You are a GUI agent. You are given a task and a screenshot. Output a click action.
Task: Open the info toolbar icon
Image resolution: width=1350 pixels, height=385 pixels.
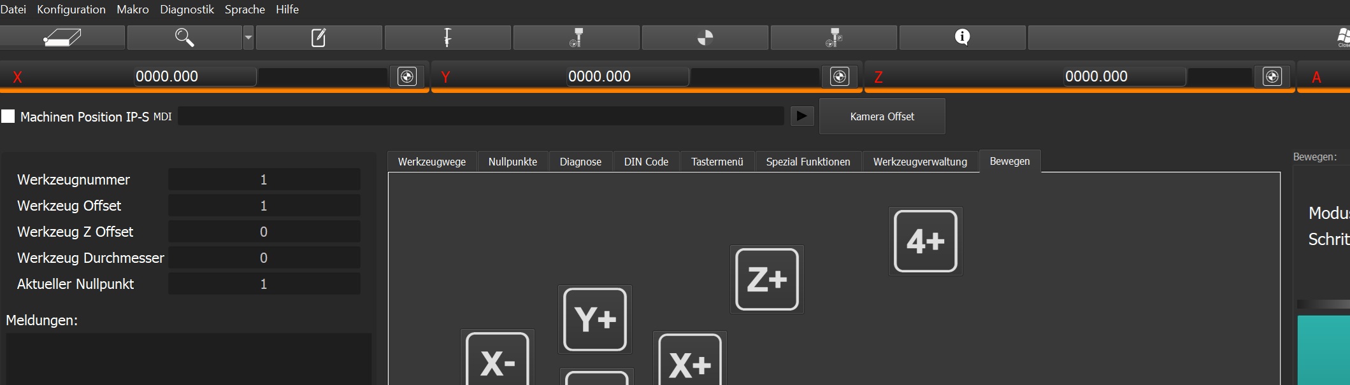(962, 38)
